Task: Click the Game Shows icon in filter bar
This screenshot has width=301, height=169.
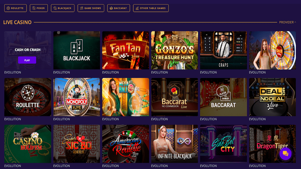Action: (x=81, y=8)
